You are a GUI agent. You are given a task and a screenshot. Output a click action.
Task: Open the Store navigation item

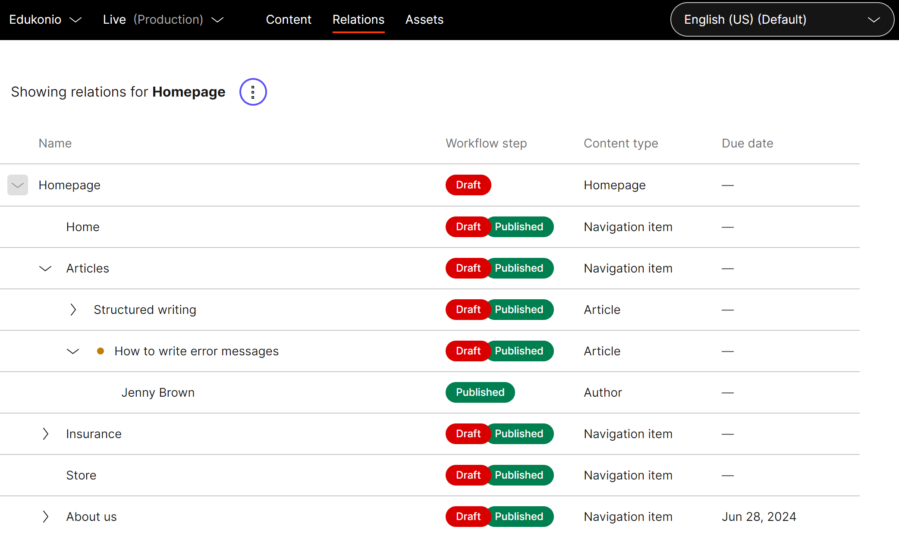(81, 475)
